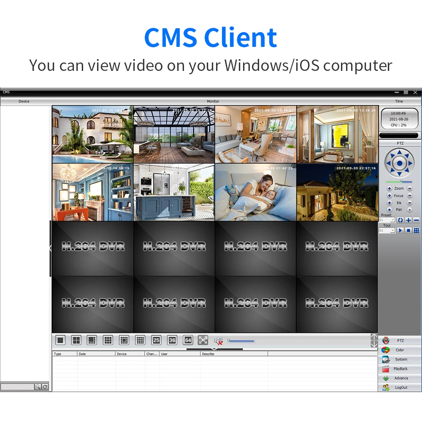422x422 pixels.
Task: Move camera up-right with PTZ arrow
Action: (407, 156)
